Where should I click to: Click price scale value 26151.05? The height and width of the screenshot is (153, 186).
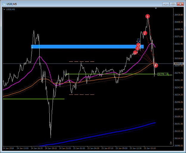click(179, 124)
